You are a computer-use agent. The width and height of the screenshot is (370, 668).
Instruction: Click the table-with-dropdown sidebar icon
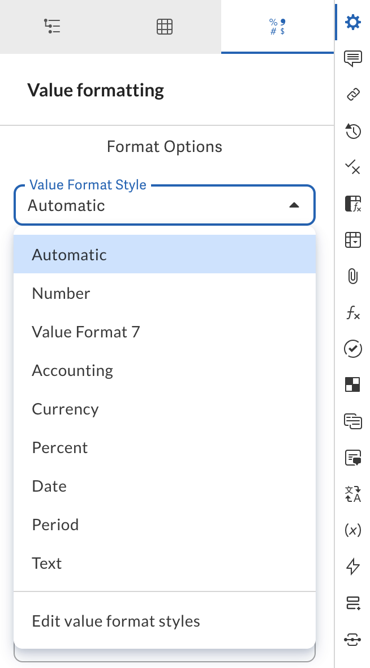(352, 240)
